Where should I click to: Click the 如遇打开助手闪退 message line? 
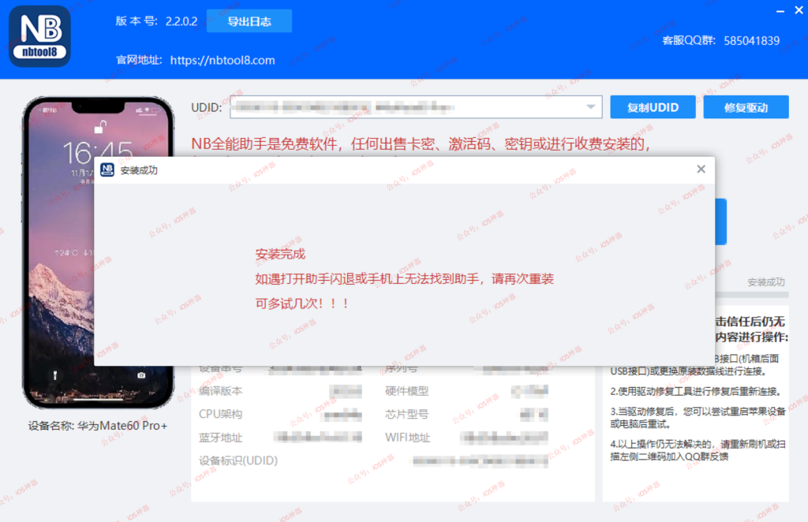[405, 278]
